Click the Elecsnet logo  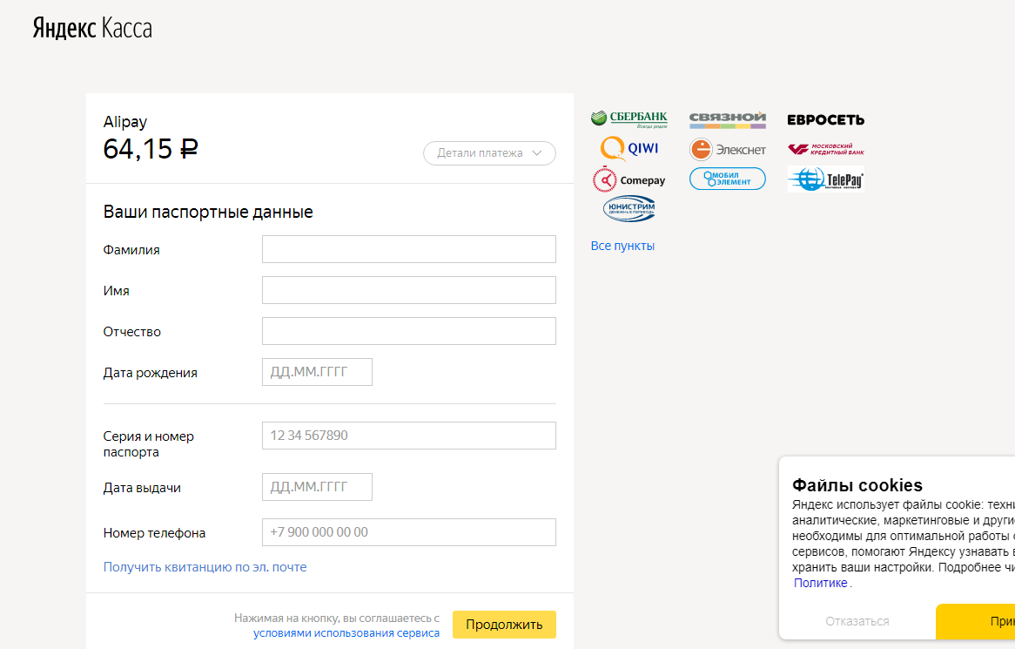tap(728, 150)
